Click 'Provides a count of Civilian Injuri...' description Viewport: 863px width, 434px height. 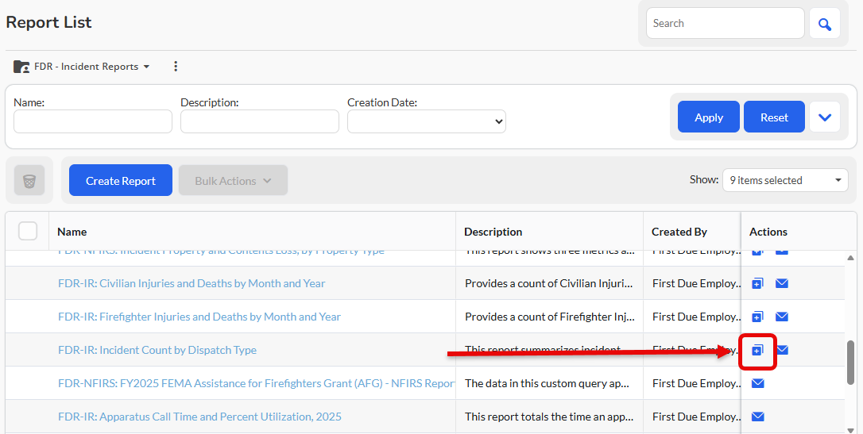point(549,283)
